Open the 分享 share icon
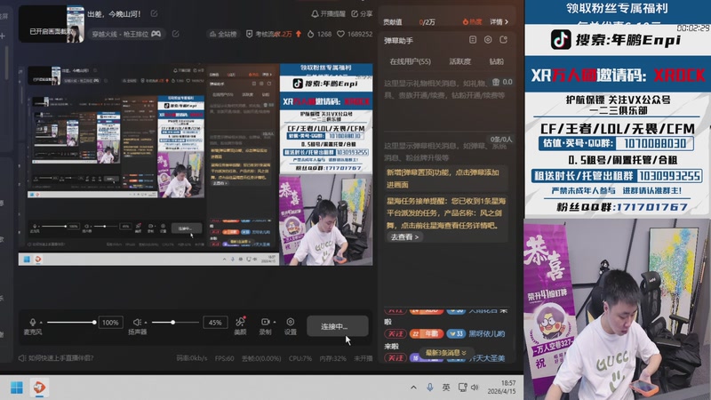The image size is (711, 400). [355, 13]
